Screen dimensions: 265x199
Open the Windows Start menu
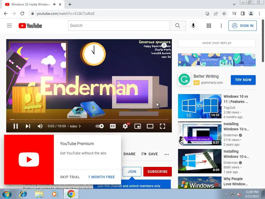pyautogui.click(x=7, y=194)
